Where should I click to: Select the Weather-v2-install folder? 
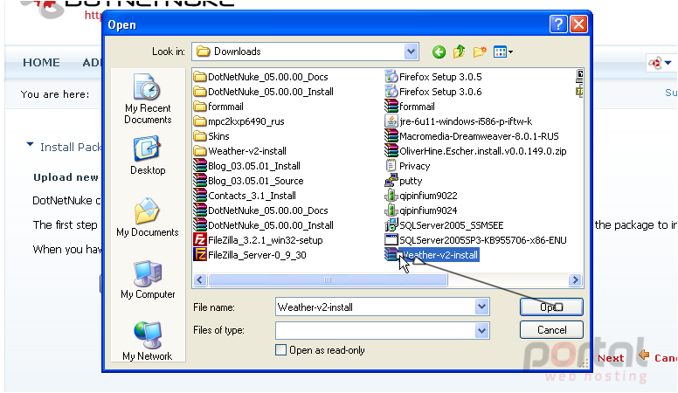coord(240,151)
